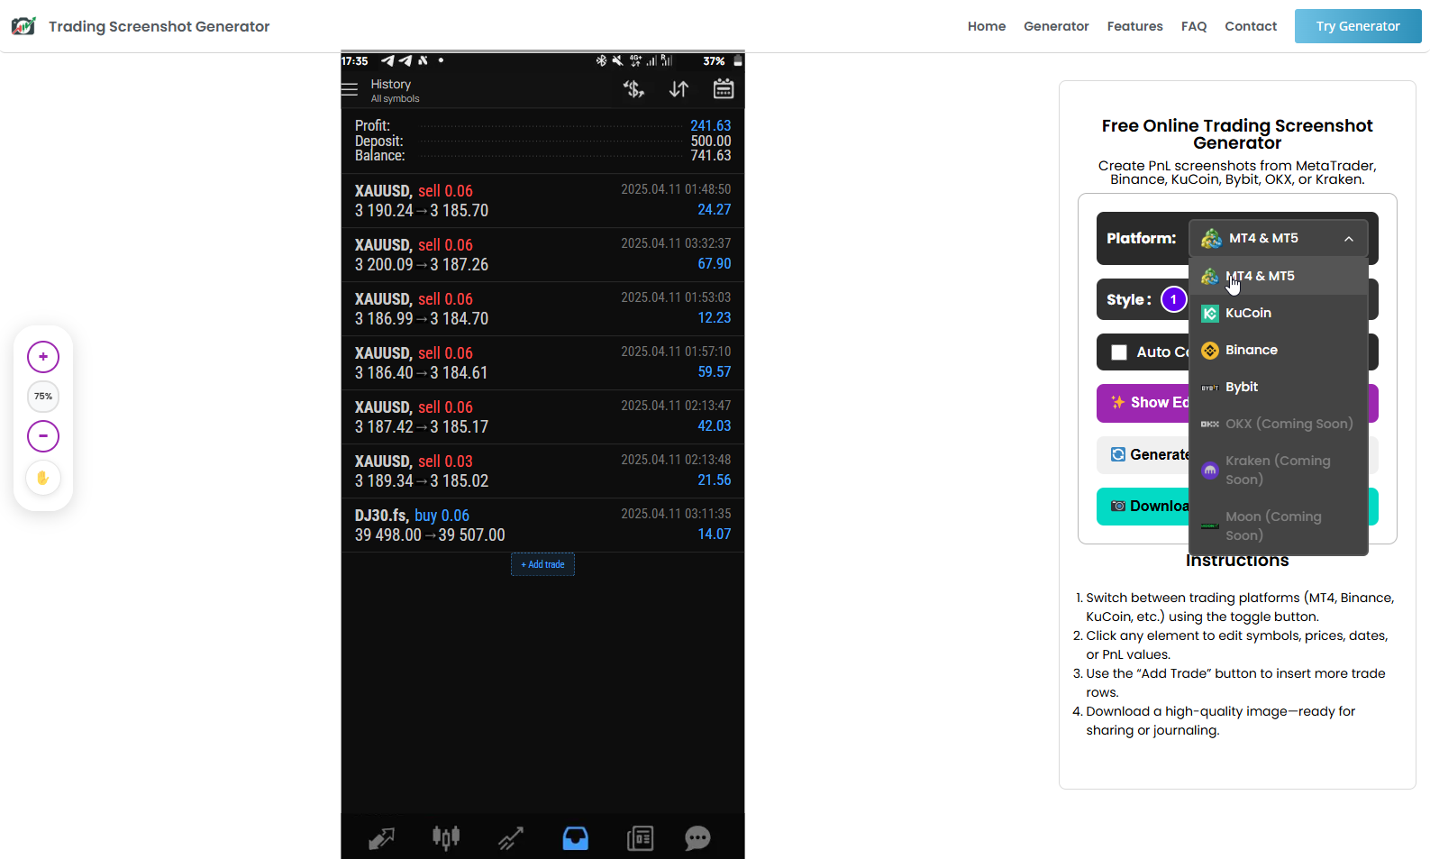This screenshot has width=1430, height=859.
Task: Click the All symbols subtitle
Action: point(395,99)
